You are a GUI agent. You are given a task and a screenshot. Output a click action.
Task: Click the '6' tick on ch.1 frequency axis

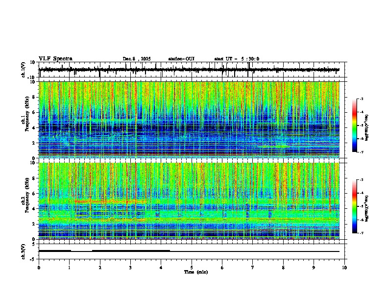(x=34, y=112)
